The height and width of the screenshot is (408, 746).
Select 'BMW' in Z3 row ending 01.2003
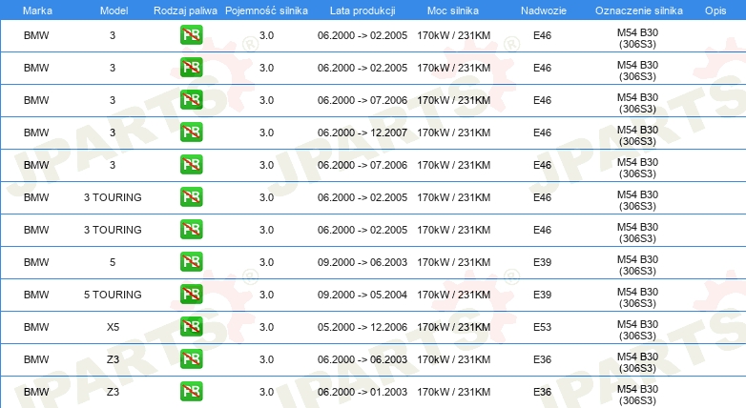click(36, 392)
